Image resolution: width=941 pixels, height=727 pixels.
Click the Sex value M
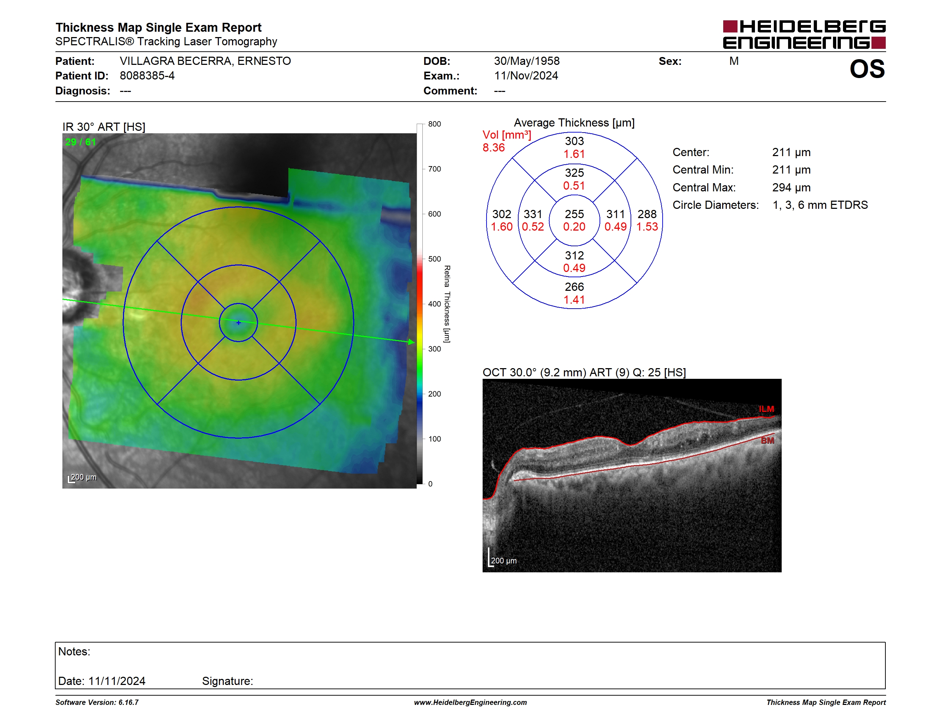(x=734, y=61)
